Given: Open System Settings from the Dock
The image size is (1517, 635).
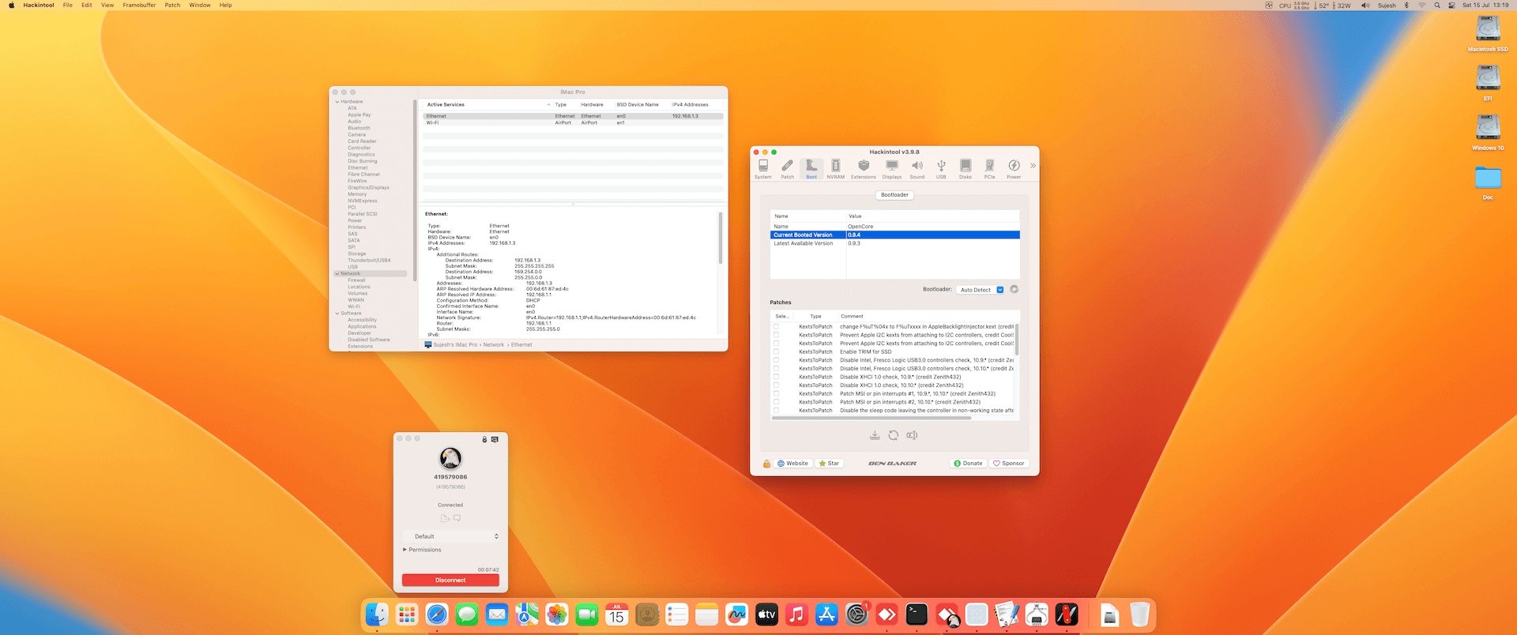Looking at the screenshot, I should pos(856,614).
